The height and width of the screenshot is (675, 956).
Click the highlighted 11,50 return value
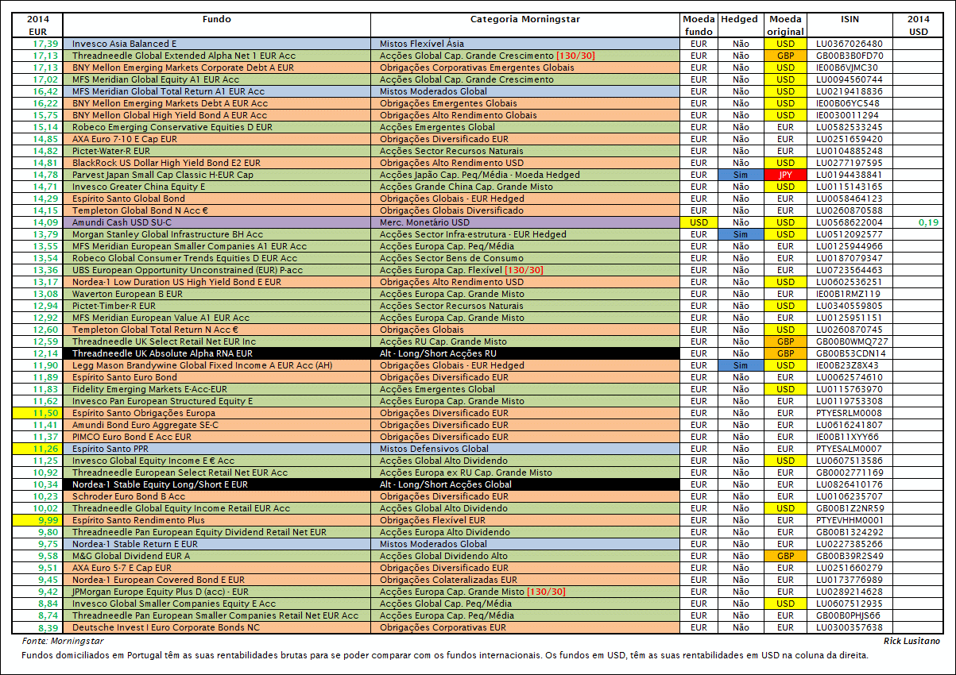[37, 413]
